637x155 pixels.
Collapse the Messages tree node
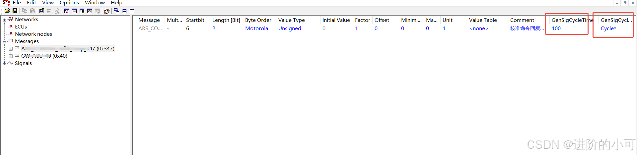point(4,41)
